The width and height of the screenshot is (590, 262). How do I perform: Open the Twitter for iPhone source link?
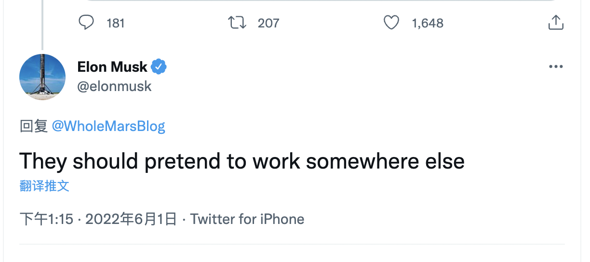point(247,220)
